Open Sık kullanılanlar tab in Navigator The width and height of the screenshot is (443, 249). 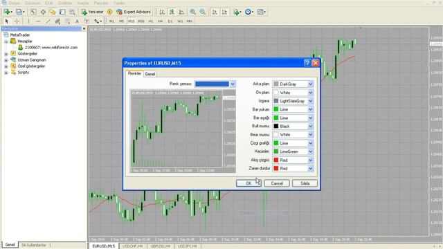coord(34,245)
